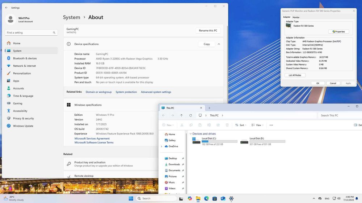The width and height of the screenshot is (362, 203).
Task: Go up one folder level in File Explorer
Action: (x=181, y=115)
